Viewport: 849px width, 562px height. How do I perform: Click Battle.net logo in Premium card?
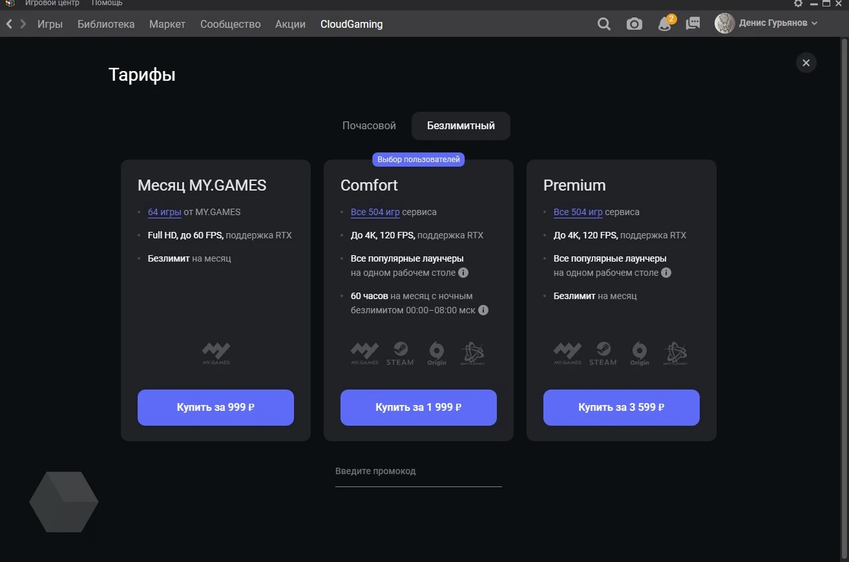pyautogui.click(x=675, y=353)
